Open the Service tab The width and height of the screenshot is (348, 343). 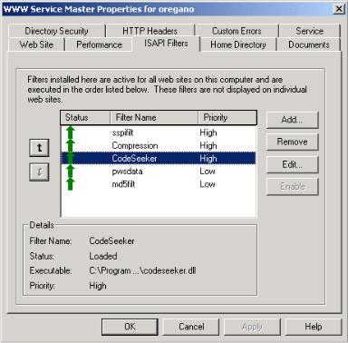[310, 31]
